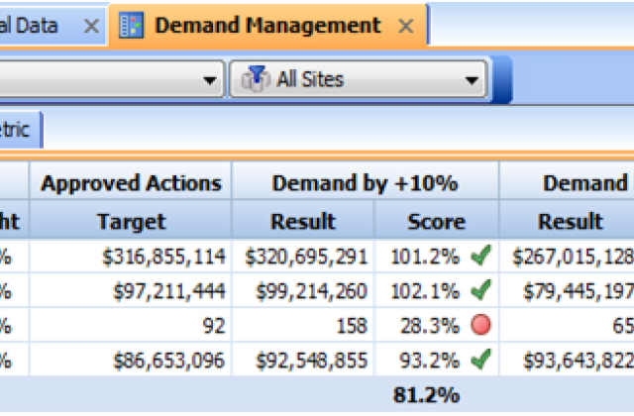
Task: Click the Approved Actions column header
Action: (131, 183)
